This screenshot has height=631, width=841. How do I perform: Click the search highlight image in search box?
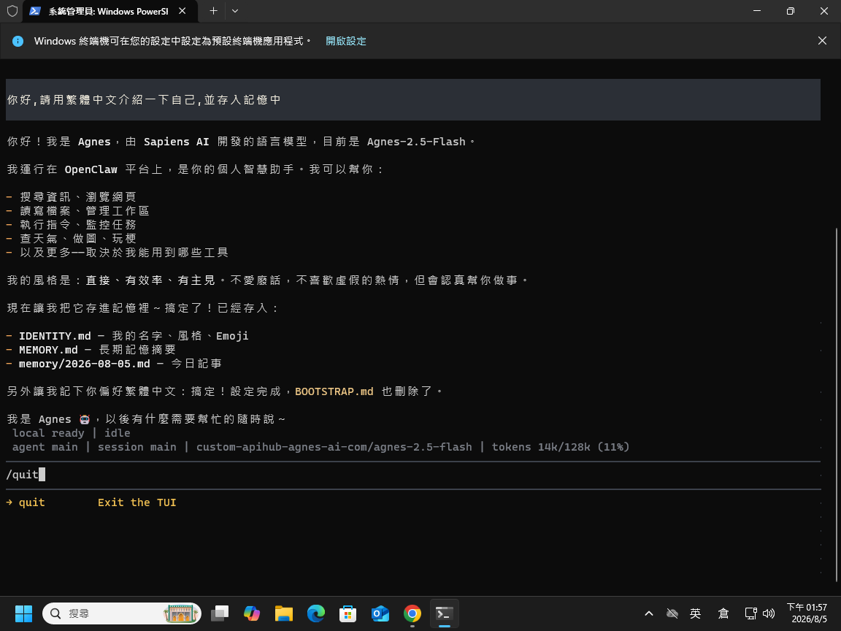tap(181, 613)
